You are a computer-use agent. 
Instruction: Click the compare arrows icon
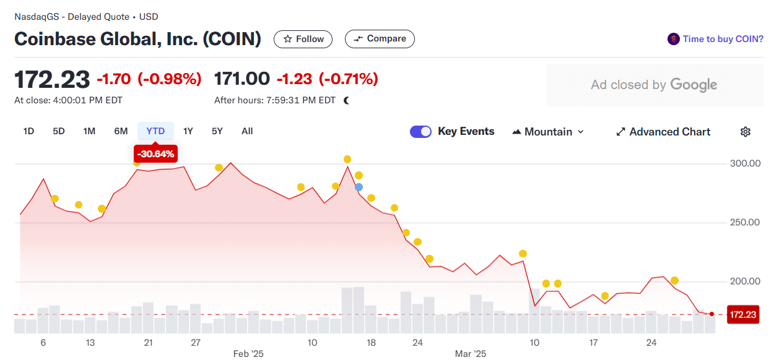[359, 39]
